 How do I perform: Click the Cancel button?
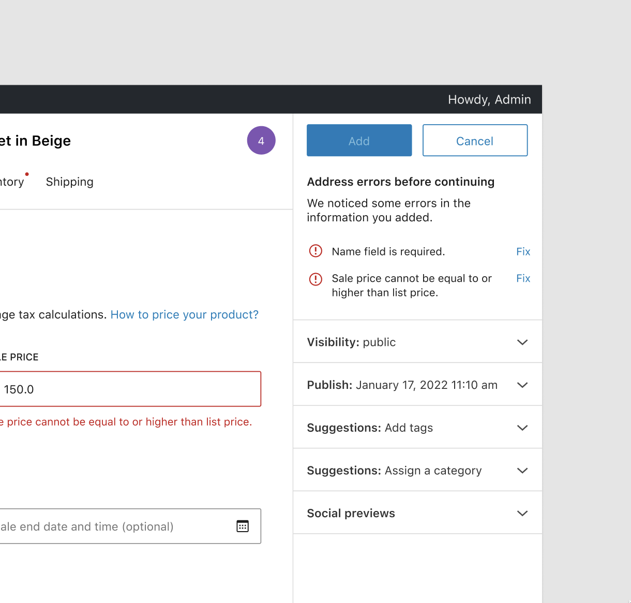[474, 140]
